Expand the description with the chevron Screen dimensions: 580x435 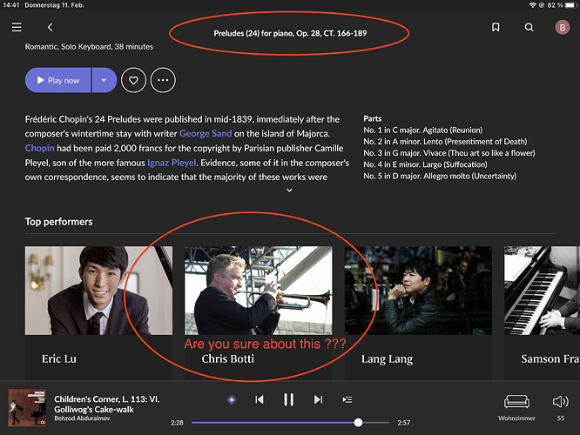click(x=290, y=190)
